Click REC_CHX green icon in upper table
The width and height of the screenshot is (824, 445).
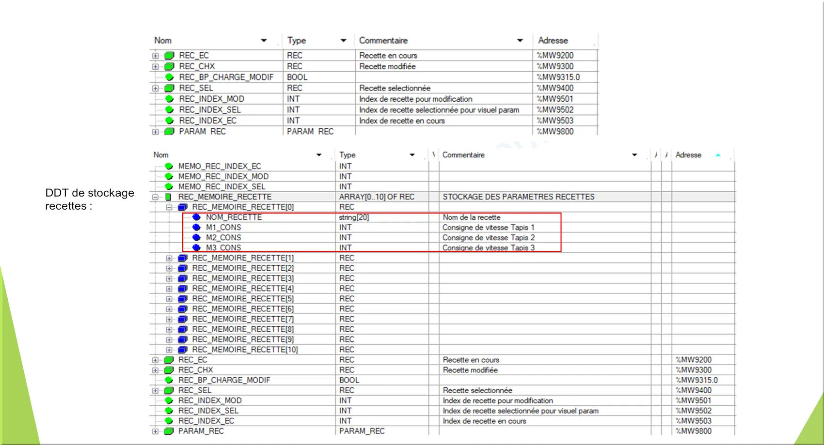[169, 66]
